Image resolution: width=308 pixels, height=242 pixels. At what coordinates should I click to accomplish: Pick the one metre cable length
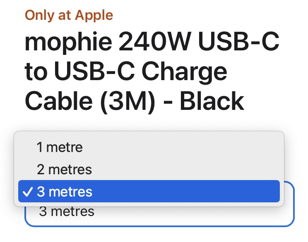coord(60,147)
